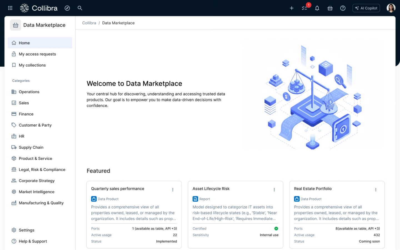Open the help question-mark icon
This screenshot has height=250, width=400.
[x=342, y=8]
